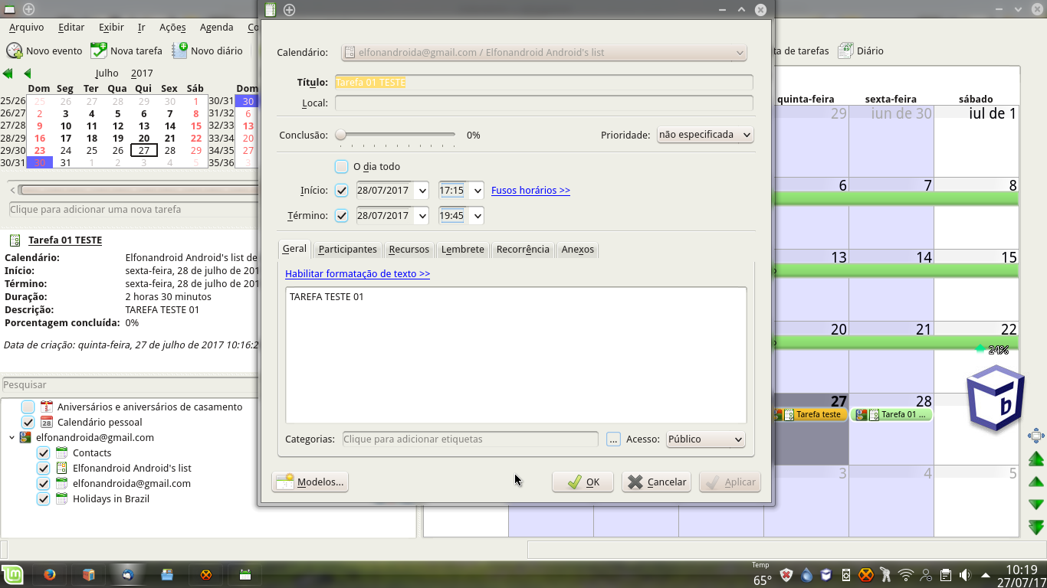The width and height of the screenshot is (1047, 588).
Task: Click the green double down arrow
Action: click(1036, 528)
